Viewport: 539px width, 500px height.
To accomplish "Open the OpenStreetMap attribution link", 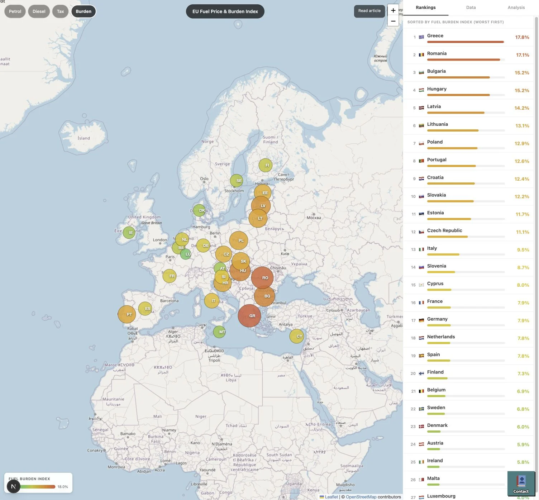I will pyautogui.click(x=361, y=497).
